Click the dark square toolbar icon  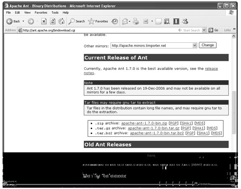coord(176,22)
